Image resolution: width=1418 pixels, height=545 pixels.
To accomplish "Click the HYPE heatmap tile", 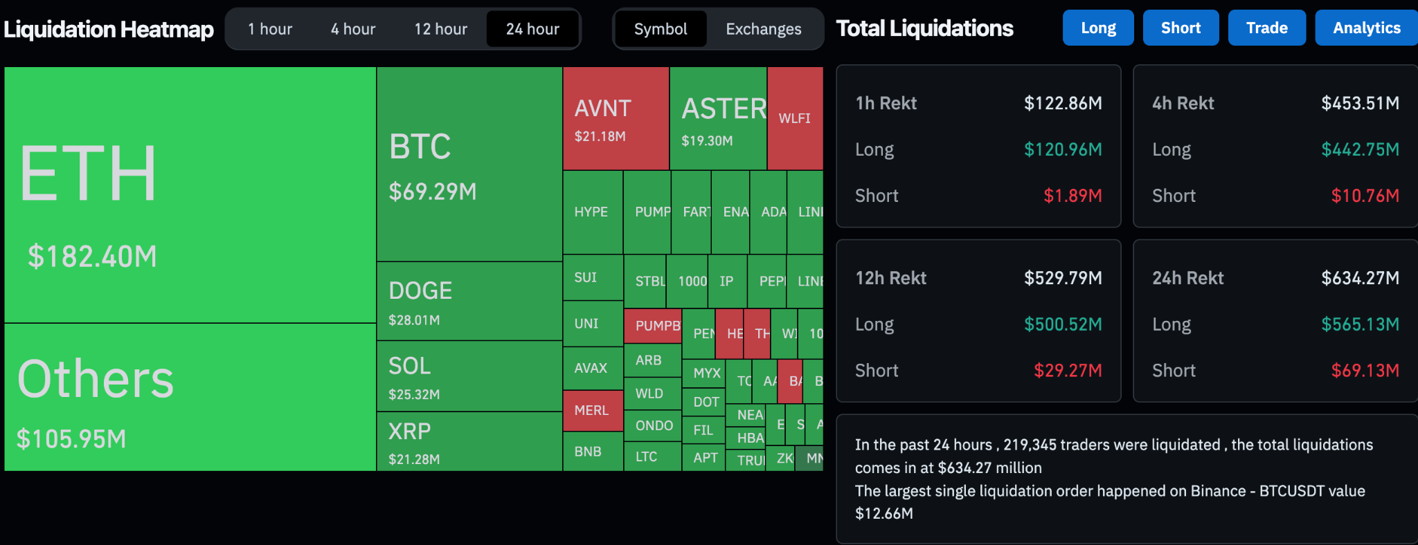I will coord(592,212).
